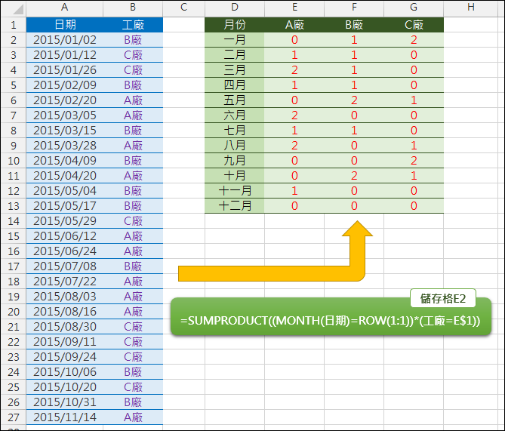This screenshot has height=431, width=505.
Task: Select column G header
Action: pos(414,8)
